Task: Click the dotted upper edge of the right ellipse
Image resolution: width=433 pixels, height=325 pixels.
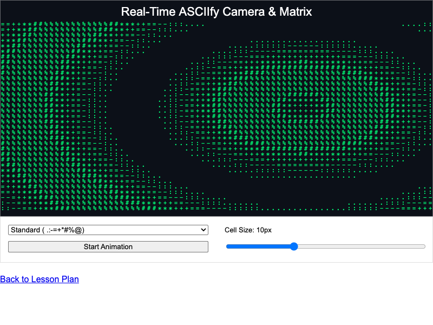Action: 303,43
